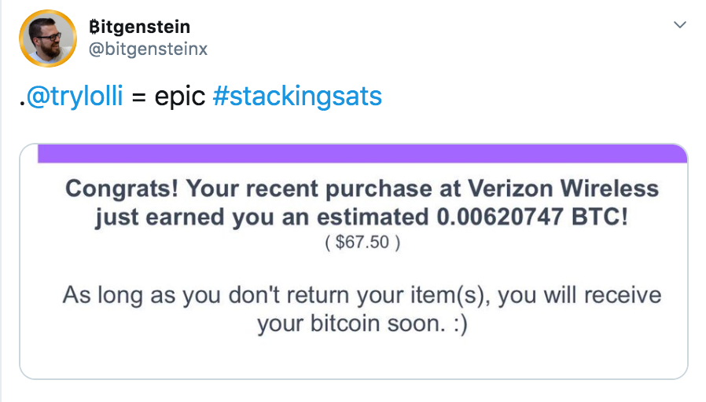The height and width of the screenshot is (402, 706).
Task: Click the Bitgenstein display name
Action: (140, 27)
